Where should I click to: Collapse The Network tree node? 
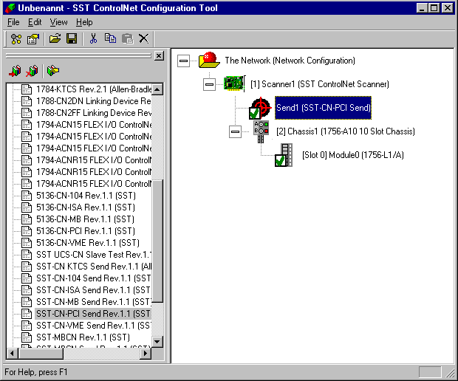(183, 61)
